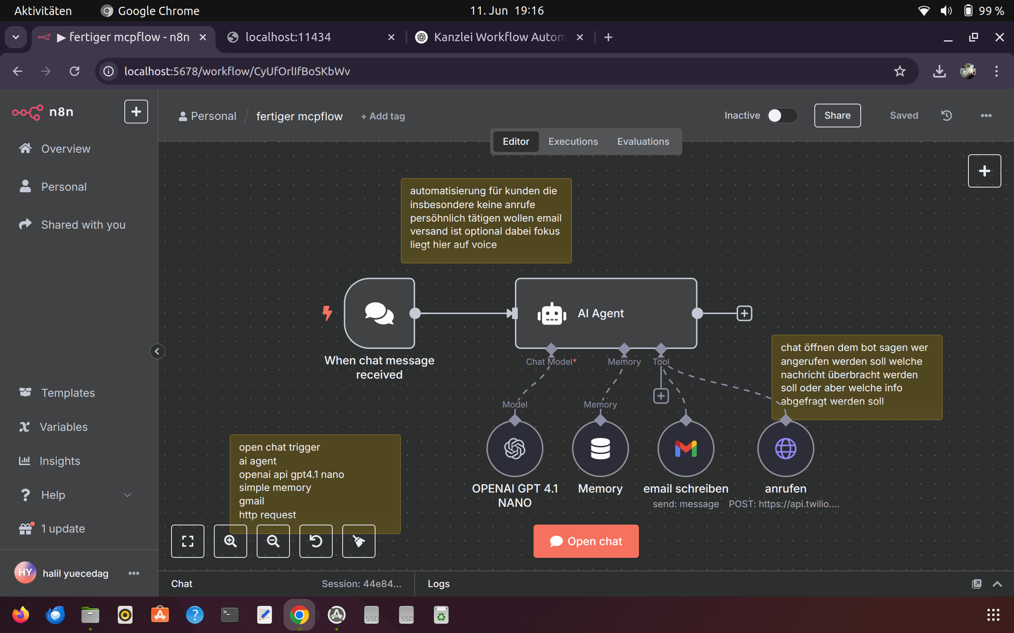Open the workflow history icon
Viewport: 1014px width, 633px height.
(947, 115)
